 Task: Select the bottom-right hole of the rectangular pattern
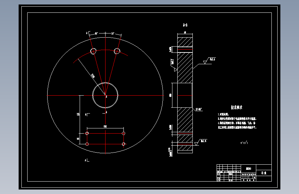[123, 144]
